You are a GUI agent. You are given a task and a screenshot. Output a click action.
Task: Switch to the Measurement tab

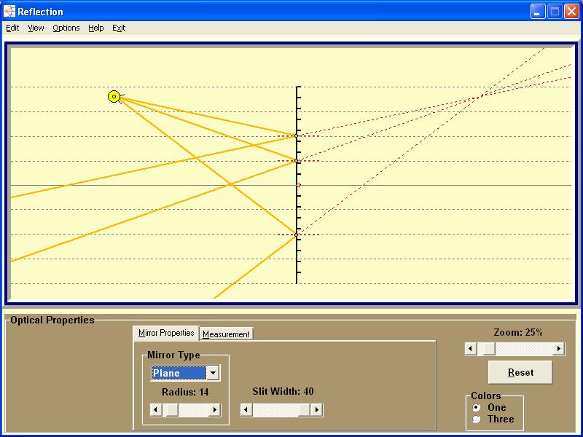click(x=226, y=334)
